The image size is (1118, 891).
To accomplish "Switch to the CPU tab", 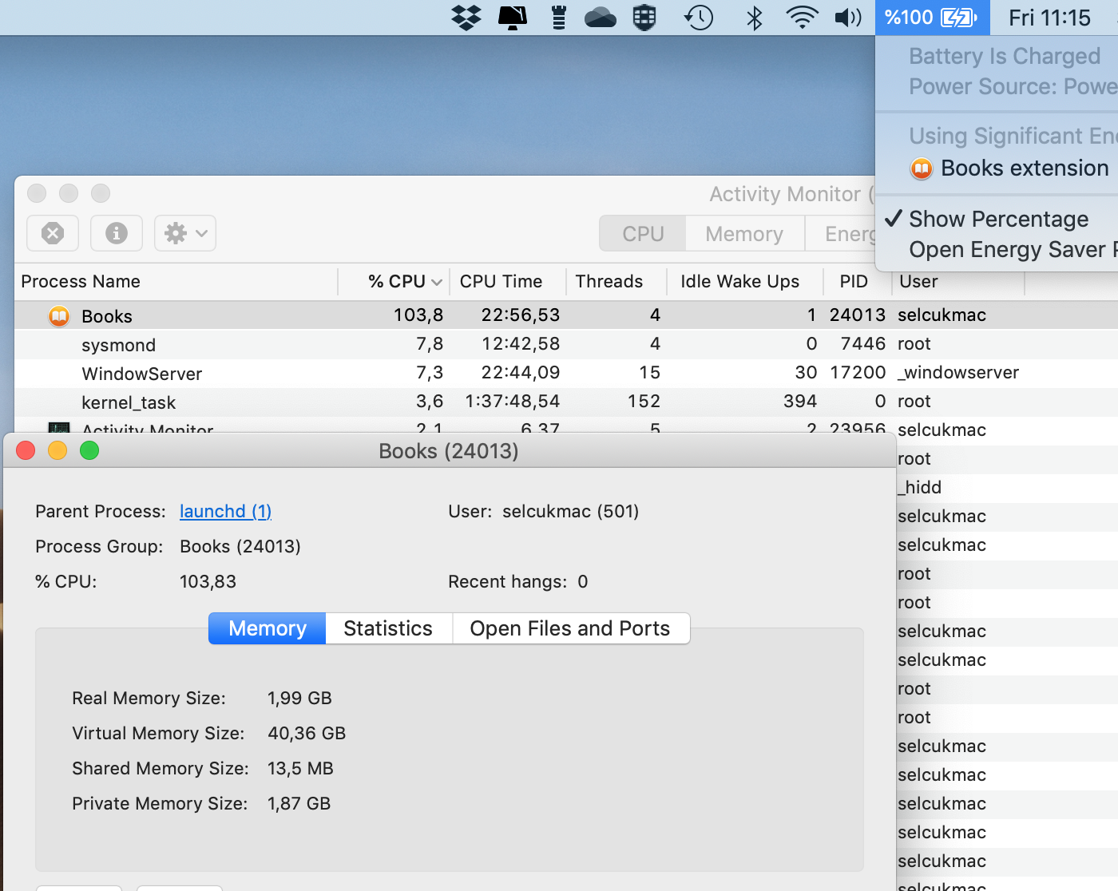I will [x=643, y=234].
